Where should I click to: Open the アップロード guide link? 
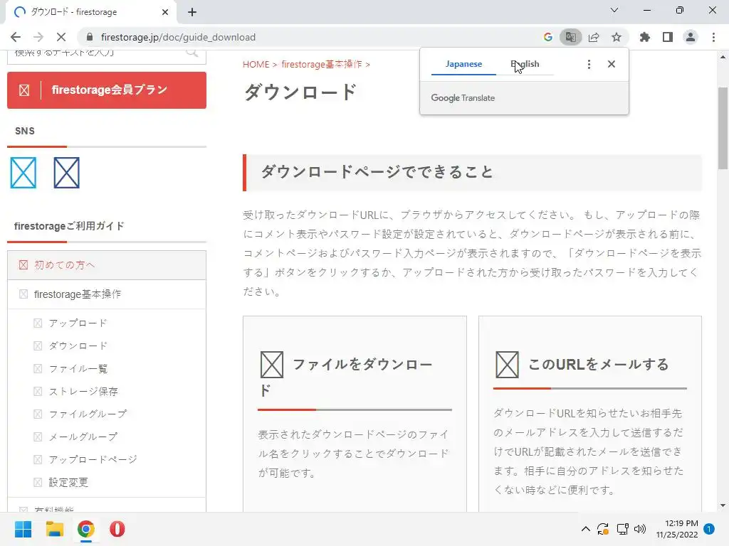78,323
